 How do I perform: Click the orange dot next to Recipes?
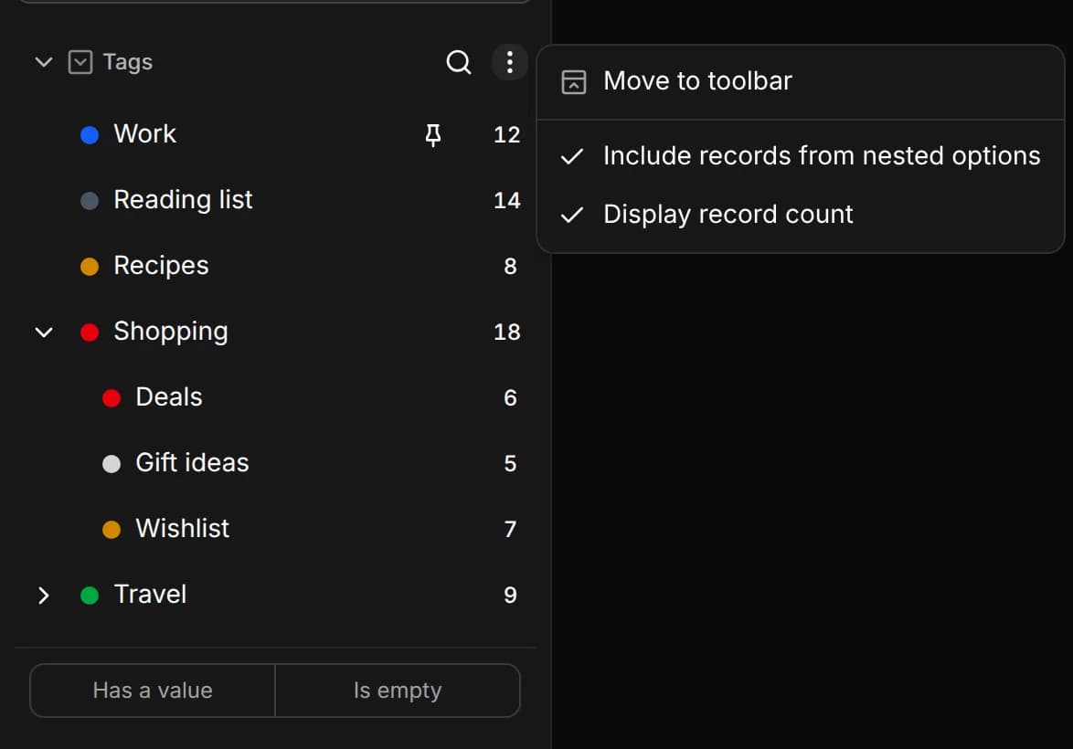(x=90, y=266)
